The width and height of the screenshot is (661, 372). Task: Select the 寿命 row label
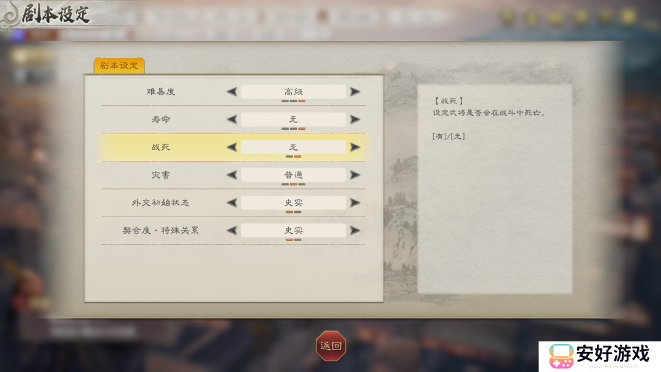160,119
